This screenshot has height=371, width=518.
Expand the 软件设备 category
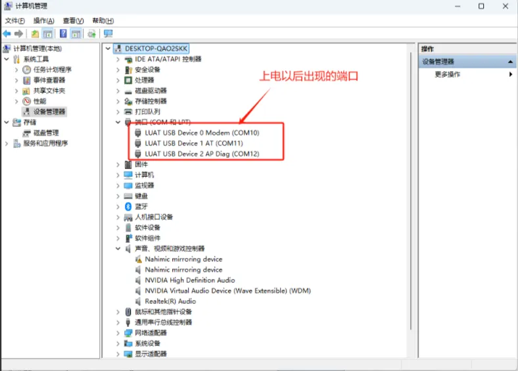[x=118, y=228]
